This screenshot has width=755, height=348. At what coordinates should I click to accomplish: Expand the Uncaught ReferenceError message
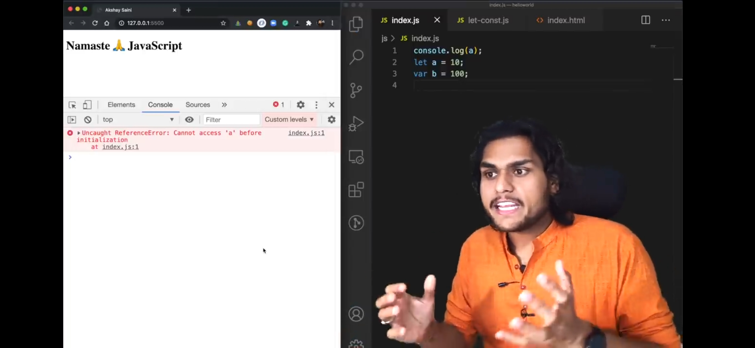coord(79,133)
